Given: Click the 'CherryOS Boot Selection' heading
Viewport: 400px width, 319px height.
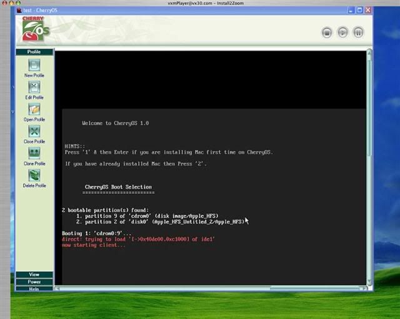Looking at the screenshot, I should 118,187.
